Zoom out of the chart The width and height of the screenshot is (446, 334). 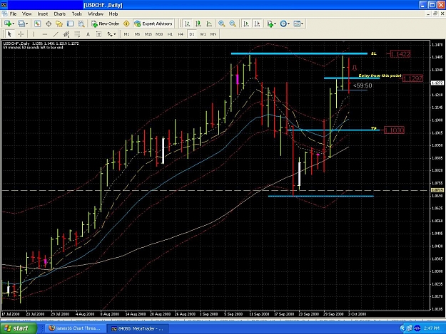[x=233, y=24]
